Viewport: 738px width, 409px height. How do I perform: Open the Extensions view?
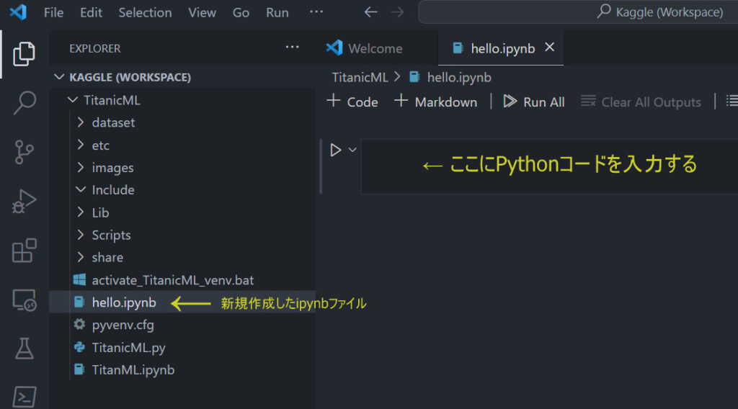point(25,251)
